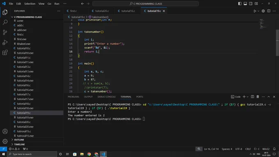Click takenumber() in the breadcrumb
This screenshot has width=279, height=157.
pos(101,17)
